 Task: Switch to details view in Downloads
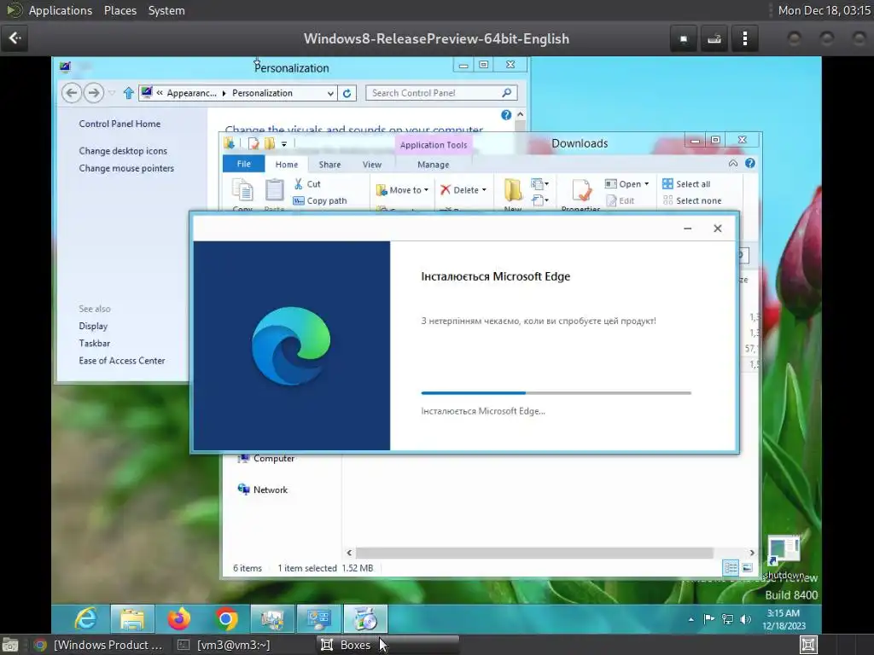731,568
